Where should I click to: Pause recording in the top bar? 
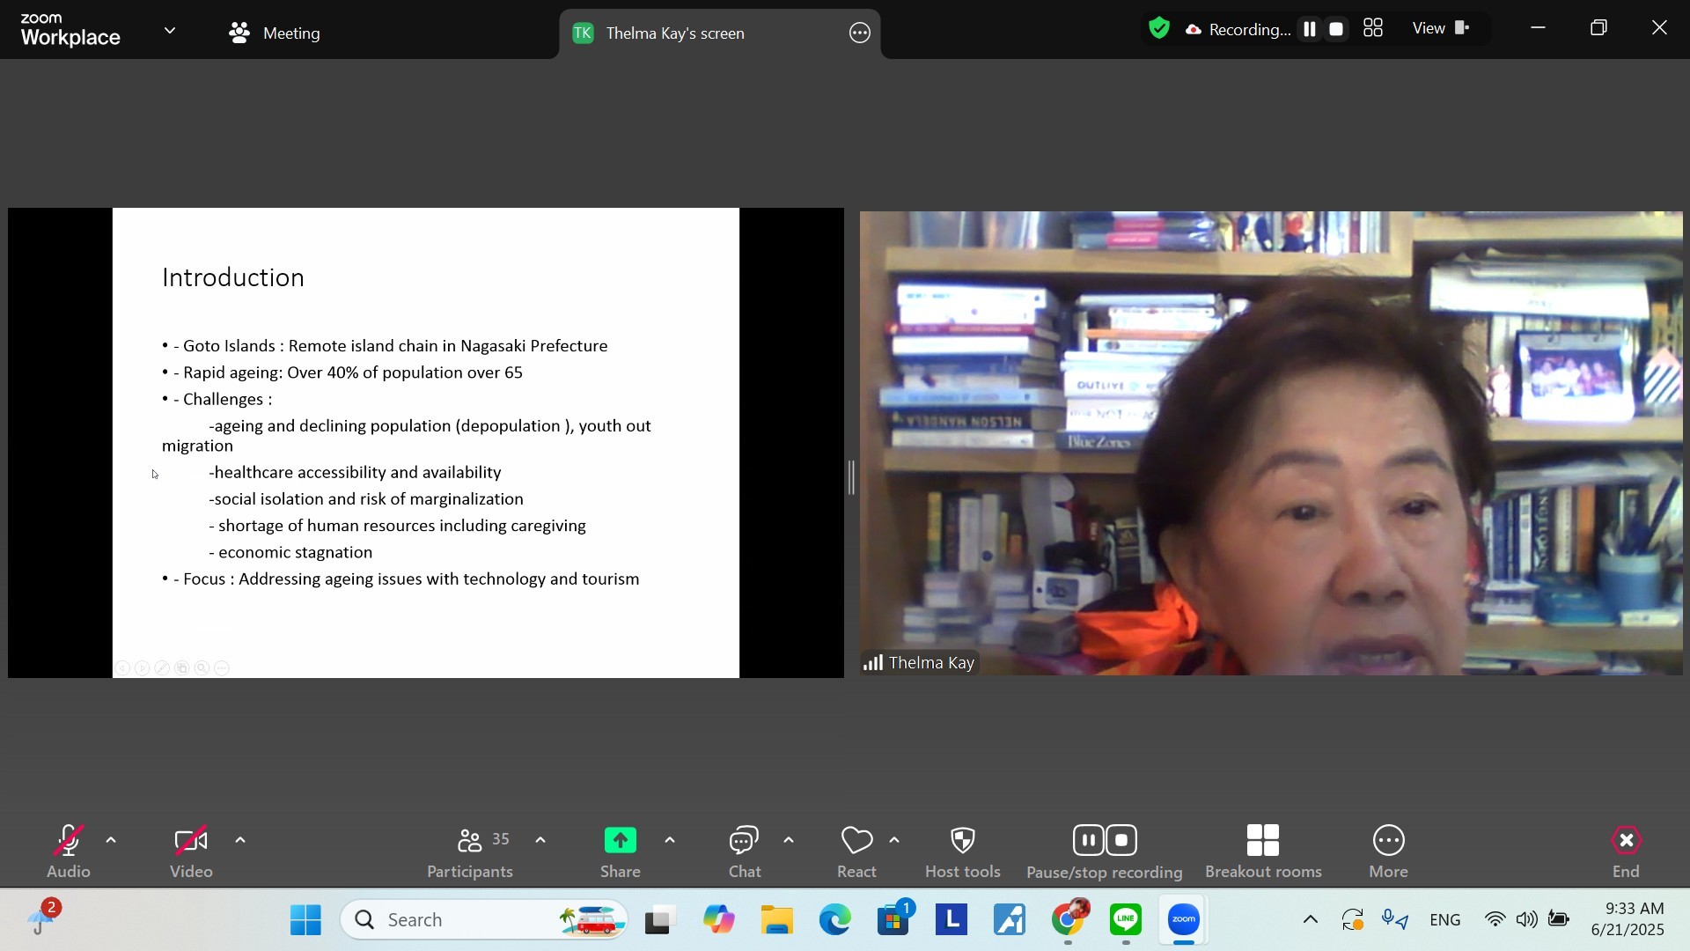1309,29
